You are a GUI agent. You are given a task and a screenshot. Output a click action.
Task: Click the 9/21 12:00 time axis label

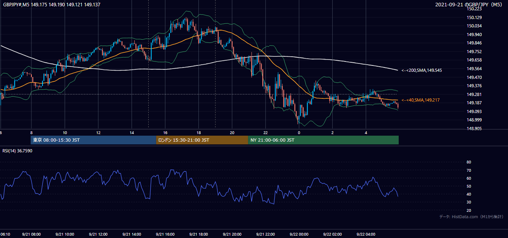pos(98,234)
